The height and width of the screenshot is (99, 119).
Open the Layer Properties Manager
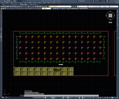pos(48,7)
